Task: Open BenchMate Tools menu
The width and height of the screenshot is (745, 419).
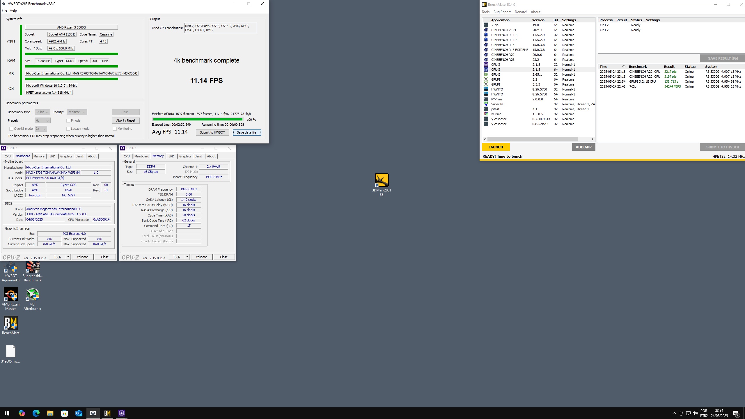Action: point(485,12)
